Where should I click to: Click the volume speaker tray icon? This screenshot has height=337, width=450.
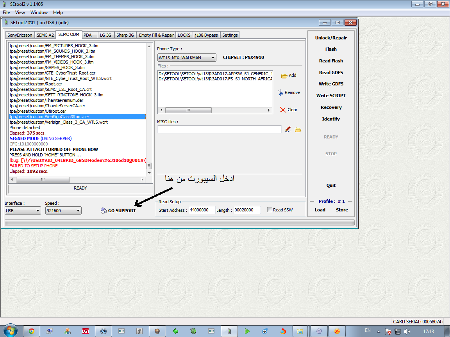point(407,331)
